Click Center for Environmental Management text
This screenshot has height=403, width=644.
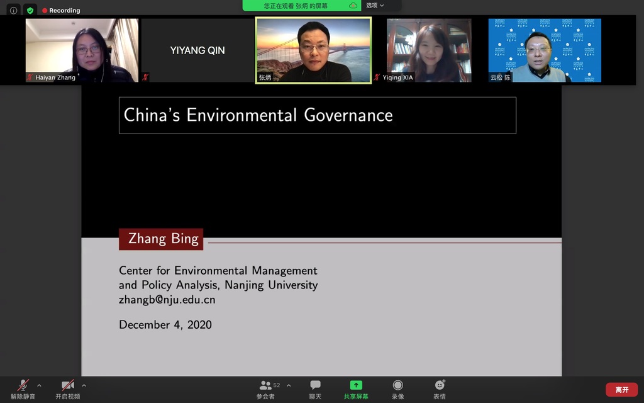click(218, 271)
